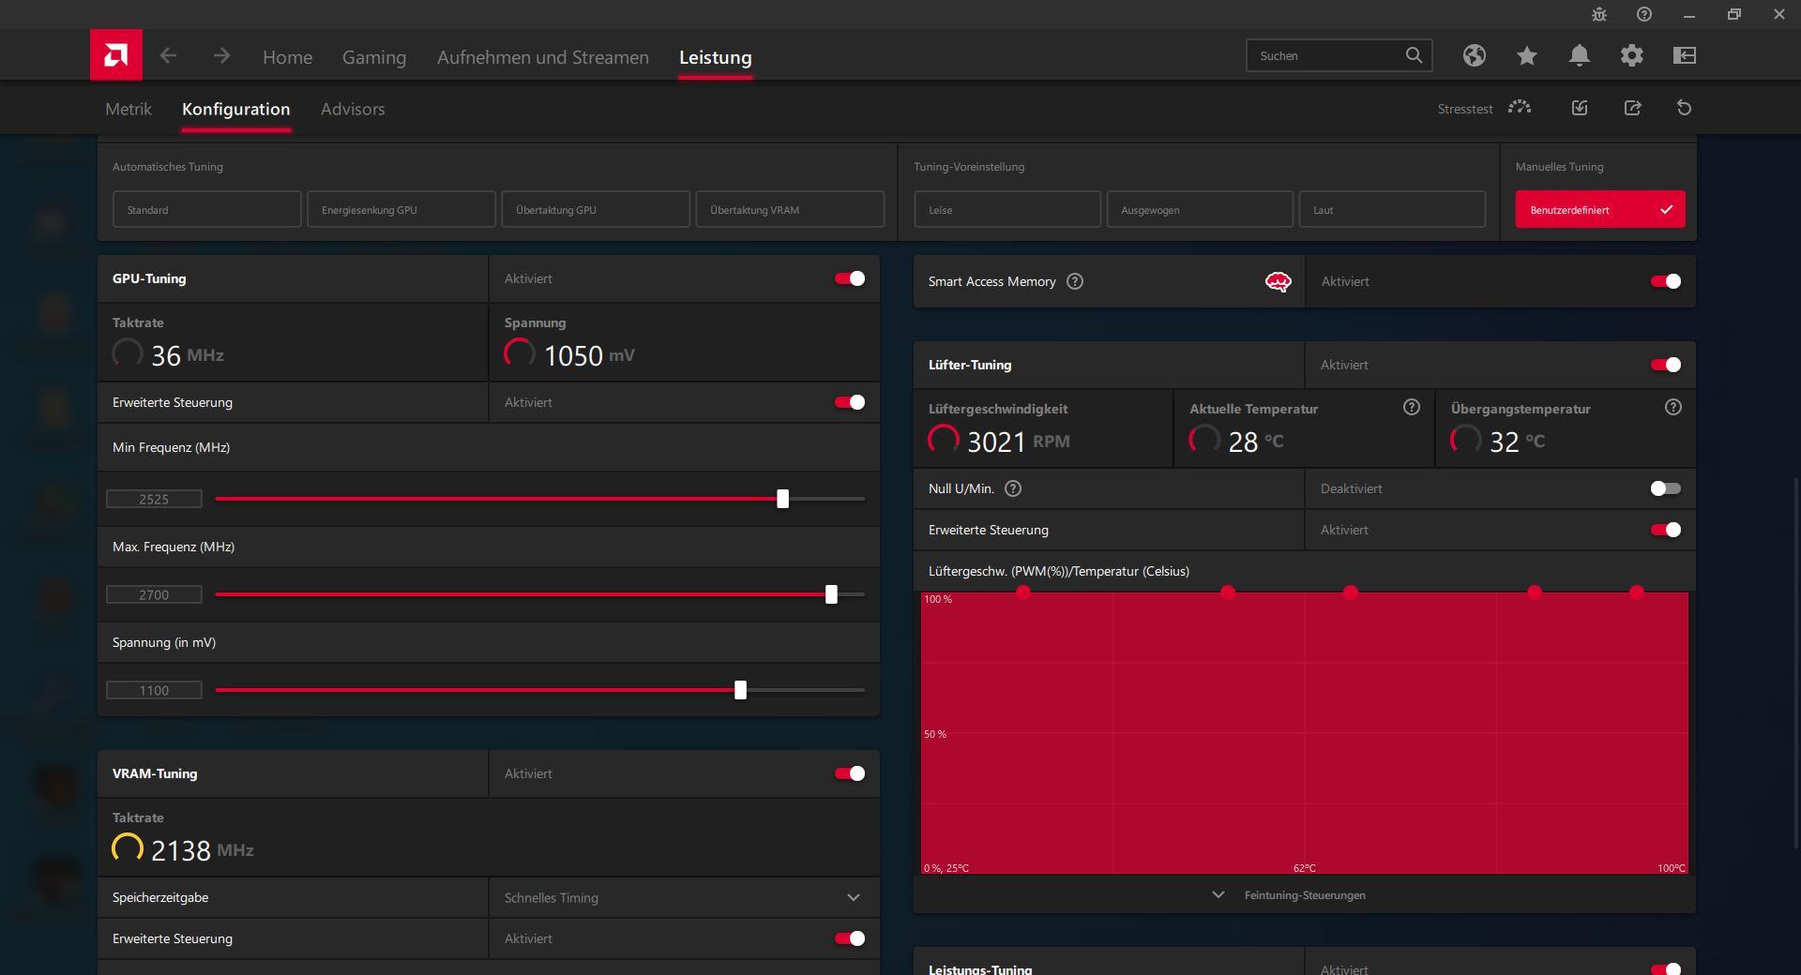Select the Konfiguration sub-tab
Viewport: 1801px width, 975px height.
(236, 109)
